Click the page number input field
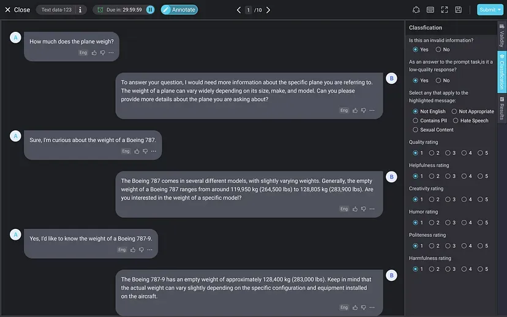The image size is (507, 317). pos(249,10)
